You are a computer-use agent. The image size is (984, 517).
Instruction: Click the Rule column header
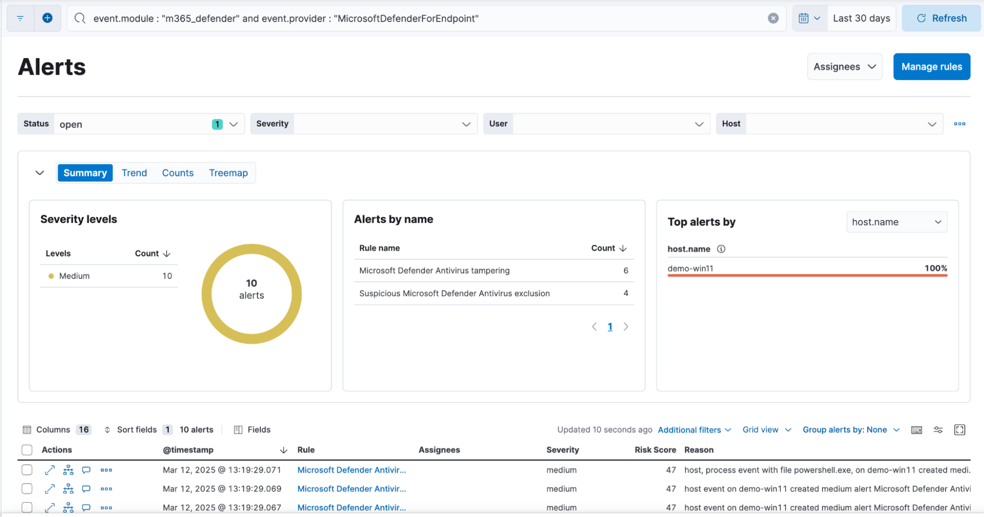[306, 450]
